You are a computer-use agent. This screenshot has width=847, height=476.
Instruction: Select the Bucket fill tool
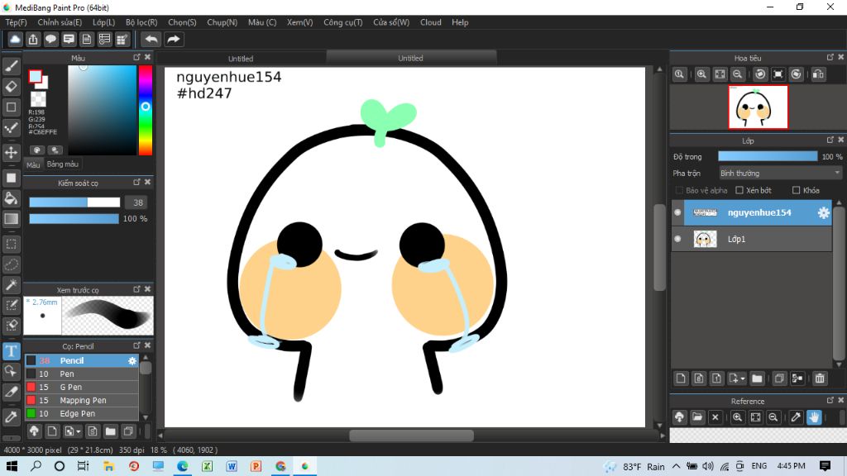pos(12,198)
